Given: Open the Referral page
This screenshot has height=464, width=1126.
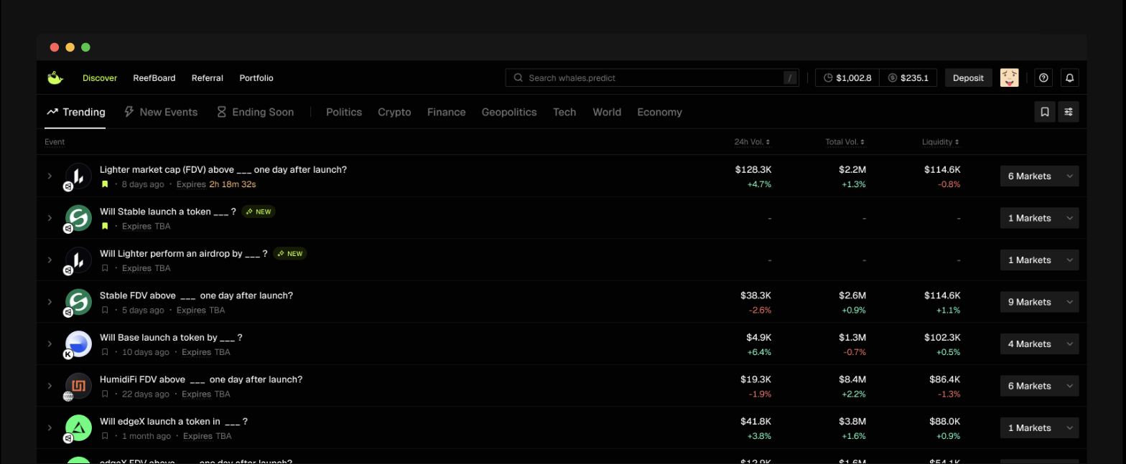Looking at the screenshot, I should [x=208, y=77].
